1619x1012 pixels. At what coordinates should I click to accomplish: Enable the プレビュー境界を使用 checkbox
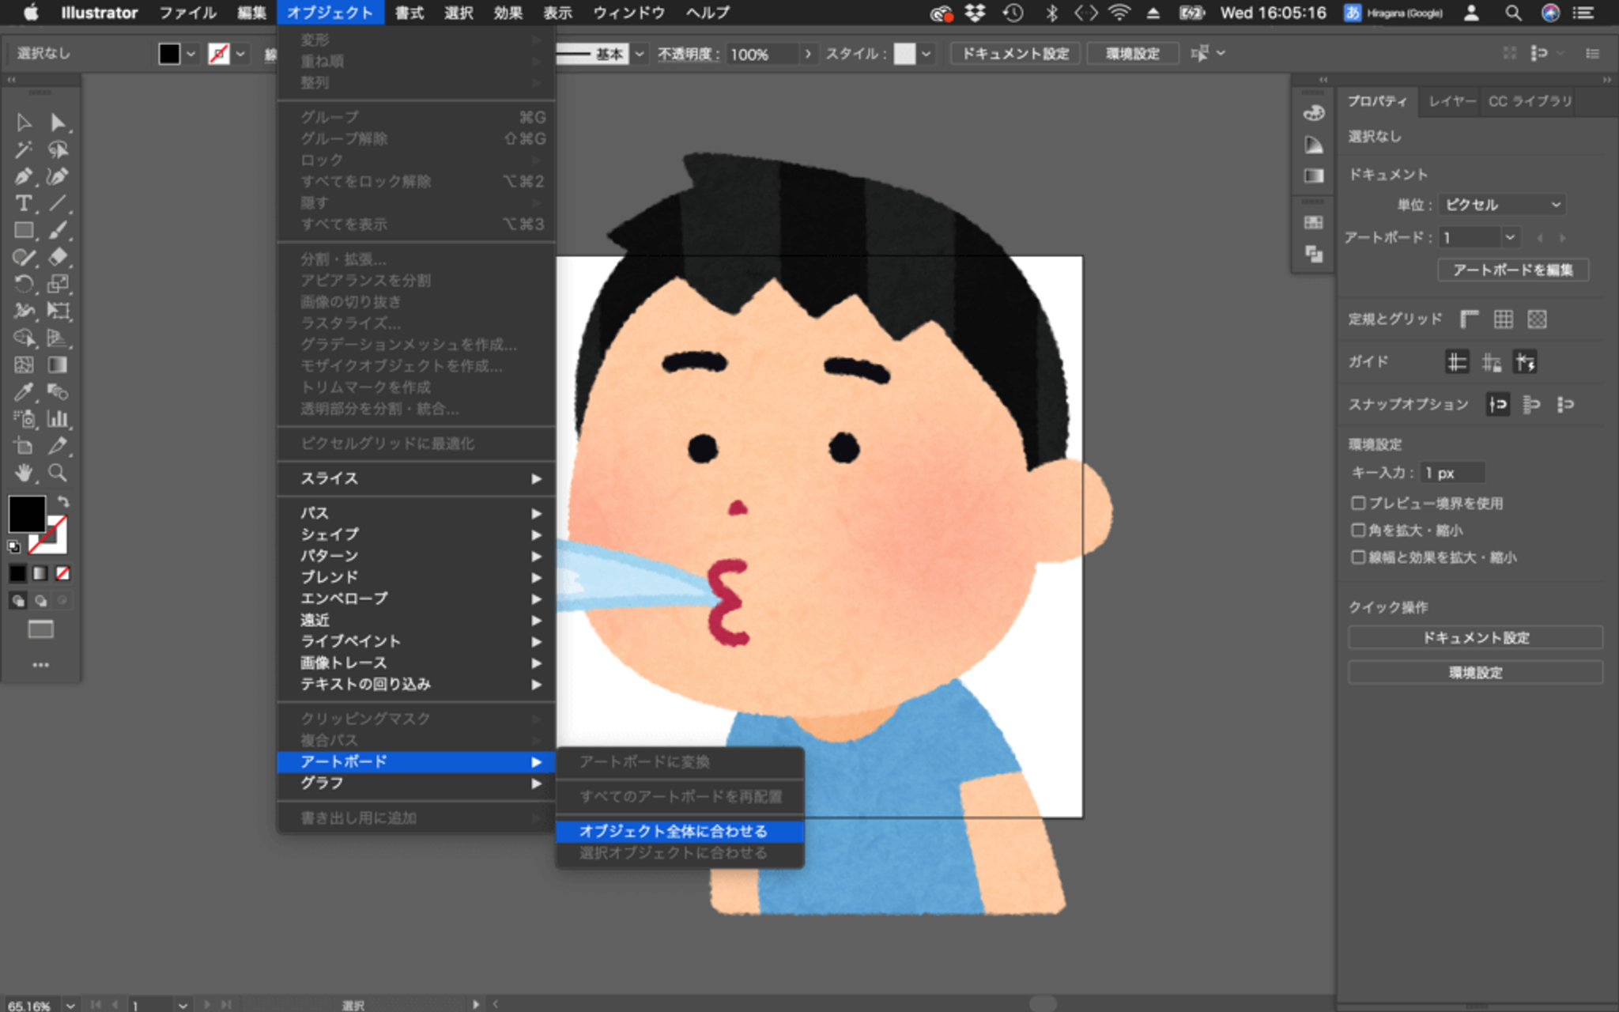pyautogui.click(x=1360, y=503)
